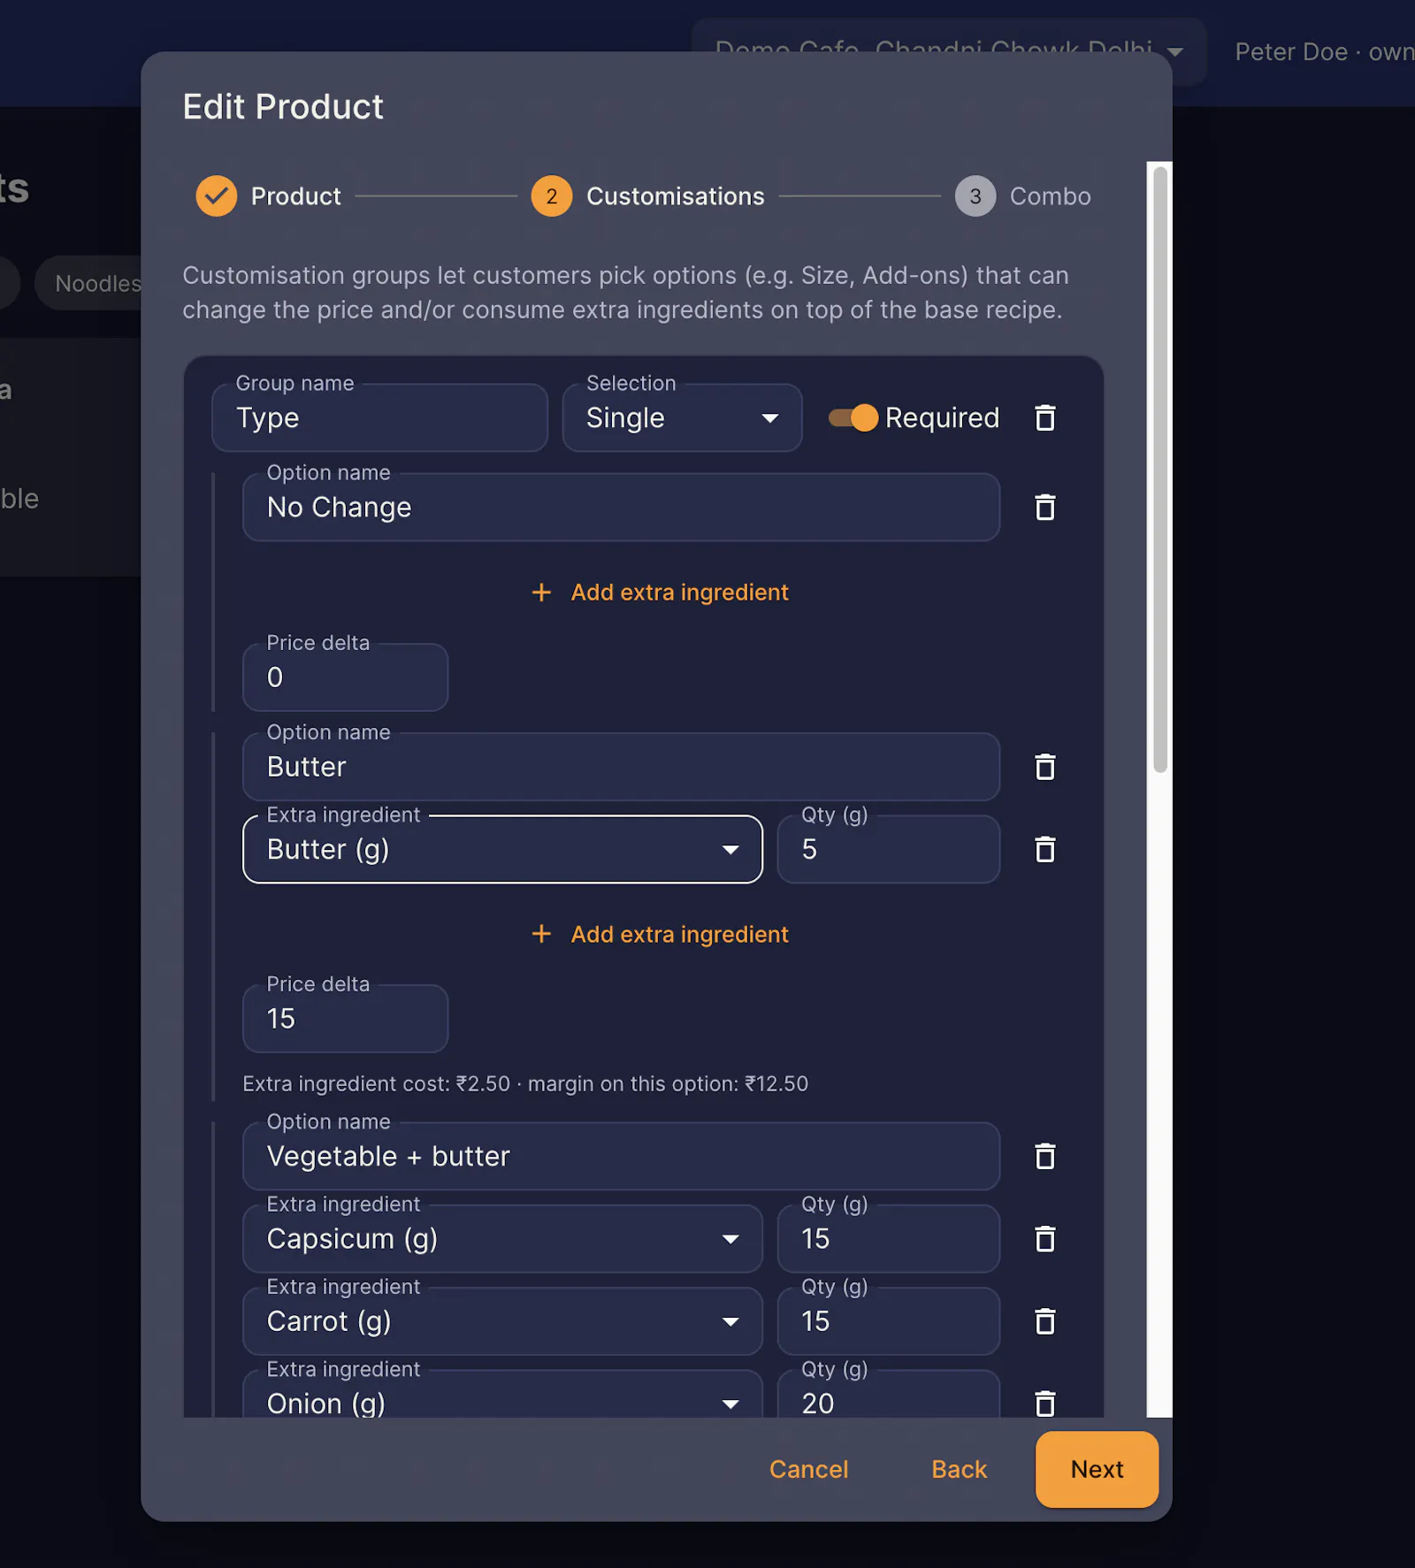The width and height of the screenshot is (1415, 1568).
Task: Click the Edit Product dialog title
Action: [x=283, y=107]
